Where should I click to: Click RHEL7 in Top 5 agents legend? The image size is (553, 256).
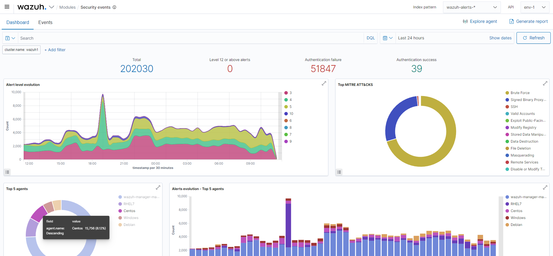[129, 204]
